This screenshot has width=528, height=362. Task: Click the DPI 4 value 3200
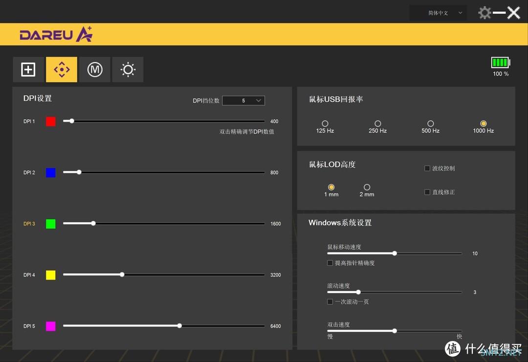pyautogui.click(x=275, y=275)
